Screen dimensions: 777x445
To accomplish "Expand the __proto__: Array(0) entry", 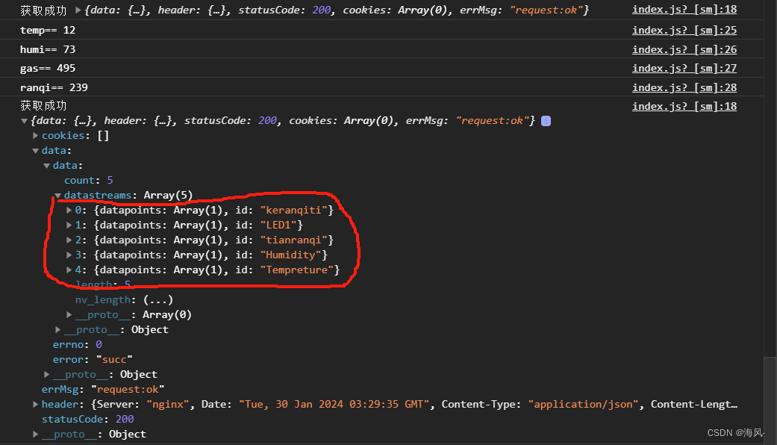I will tap(69, 315).
